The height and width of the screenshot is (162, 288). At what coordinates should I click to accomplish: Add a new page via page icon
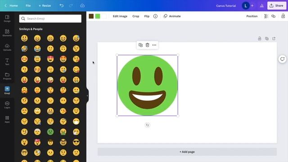tap(274, 39)
